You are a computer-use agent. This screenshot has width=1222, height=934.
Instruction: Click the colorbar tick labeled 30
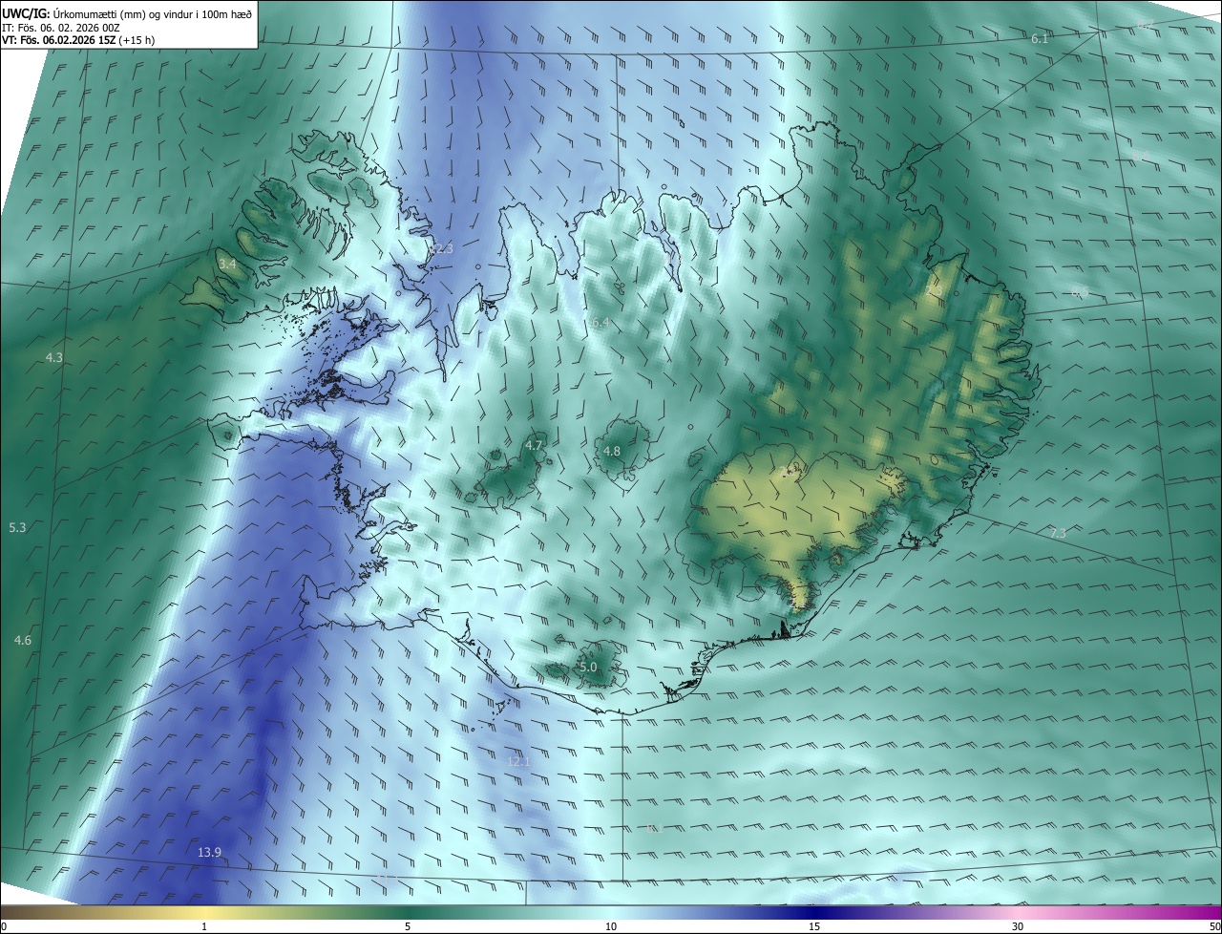1018,926
